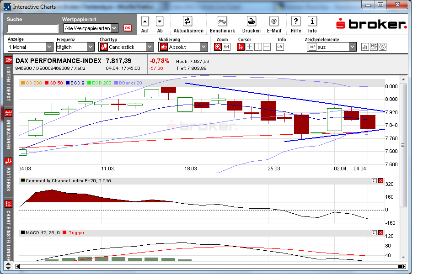The height and width of the screenshot is (274, 439).
Task: Click the MACD 12, 26, 9 label
Action: tap(43, 232)
